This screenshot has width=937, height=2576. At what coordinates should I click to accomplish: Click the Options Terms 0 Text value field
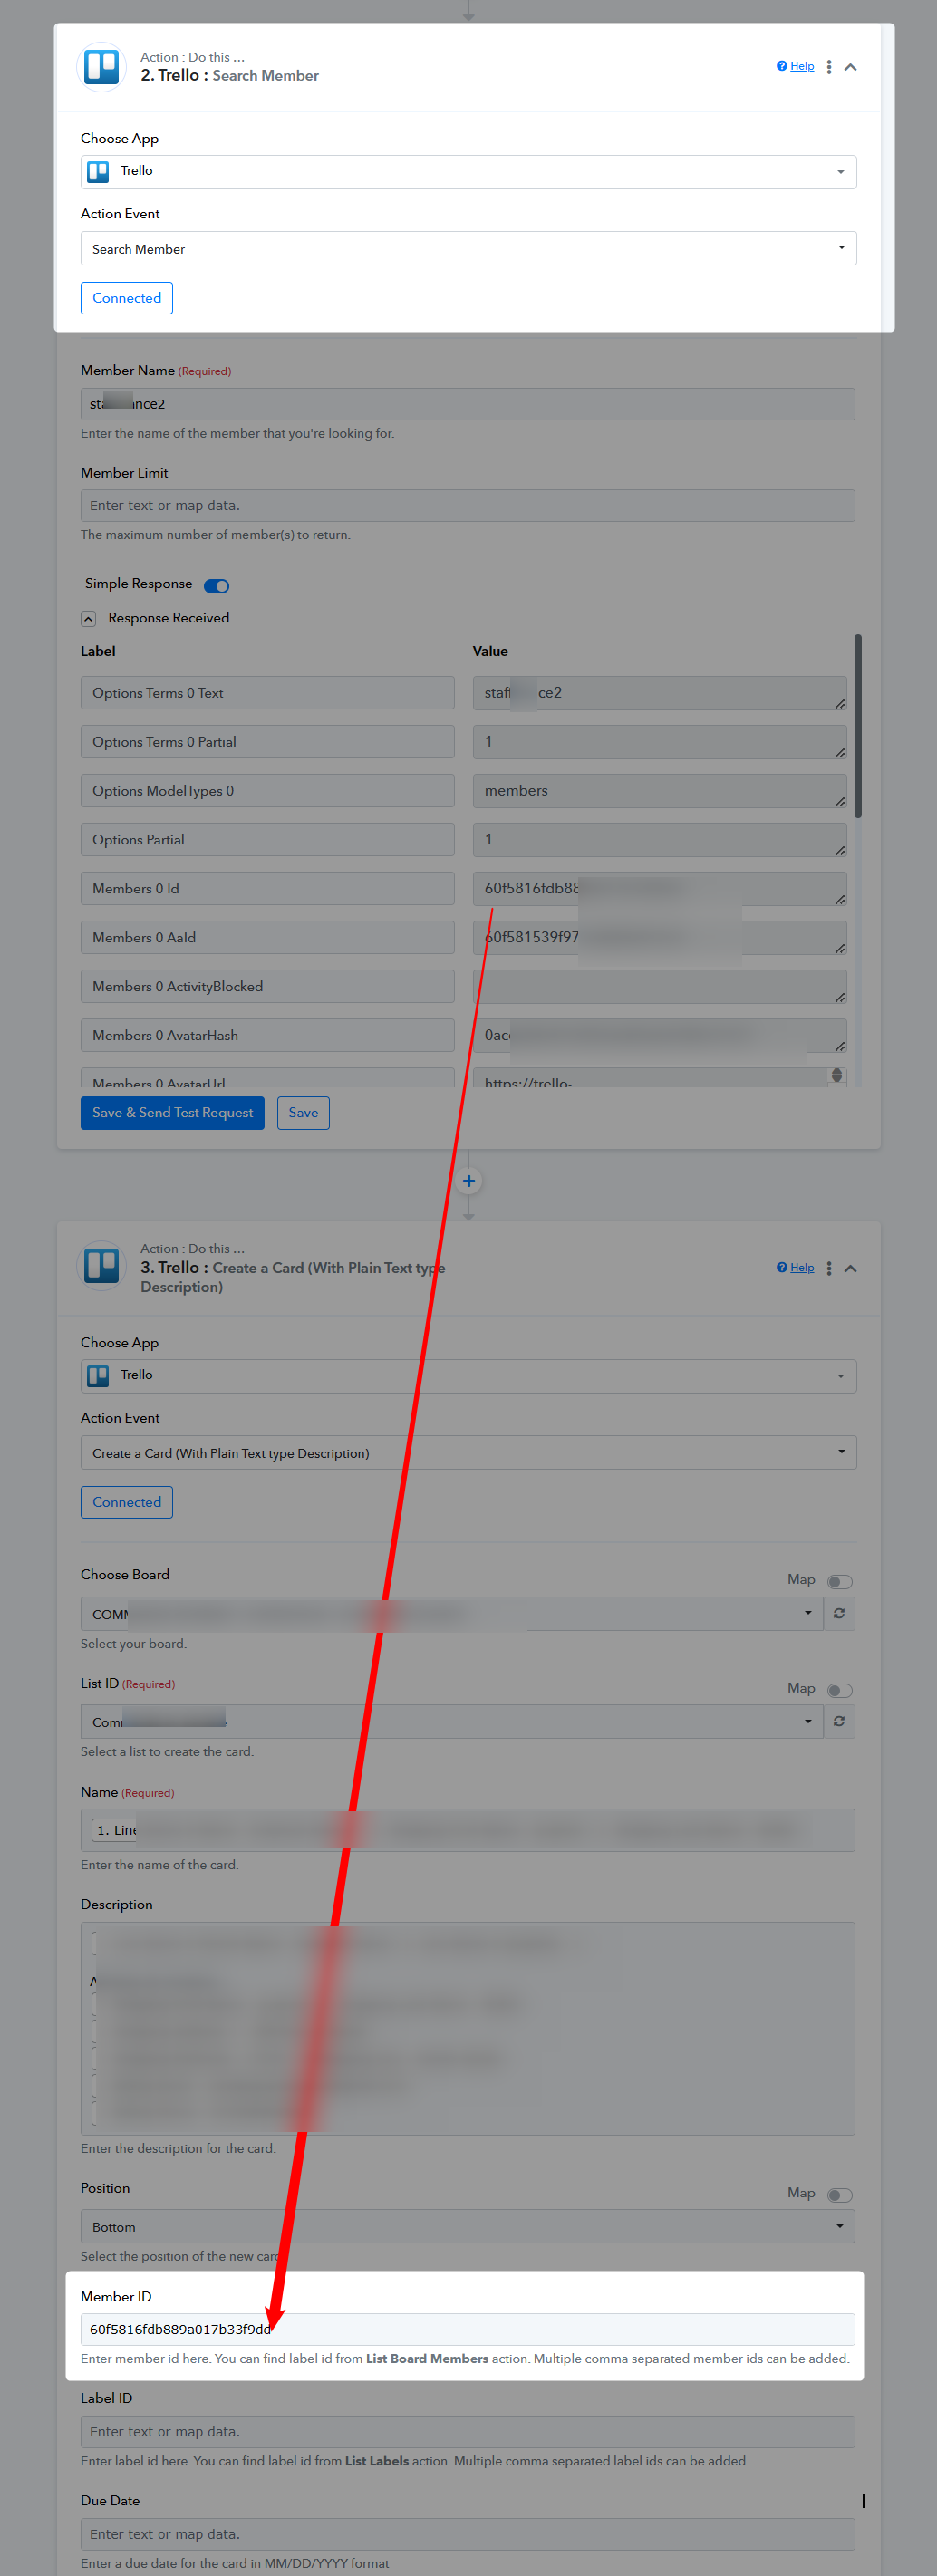click(660, 692)
